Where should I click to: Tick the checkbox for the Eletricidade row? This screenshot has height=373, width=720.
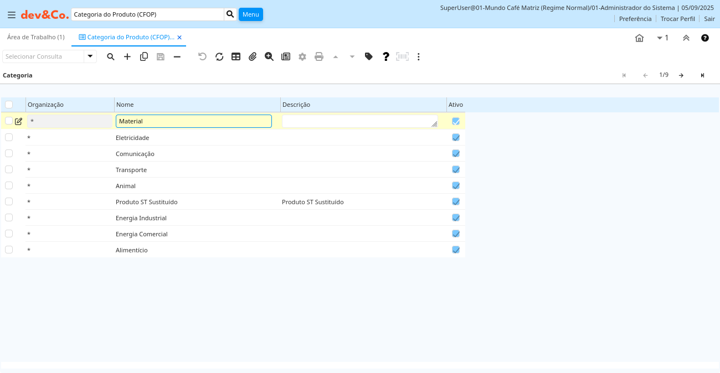point(9,137)
